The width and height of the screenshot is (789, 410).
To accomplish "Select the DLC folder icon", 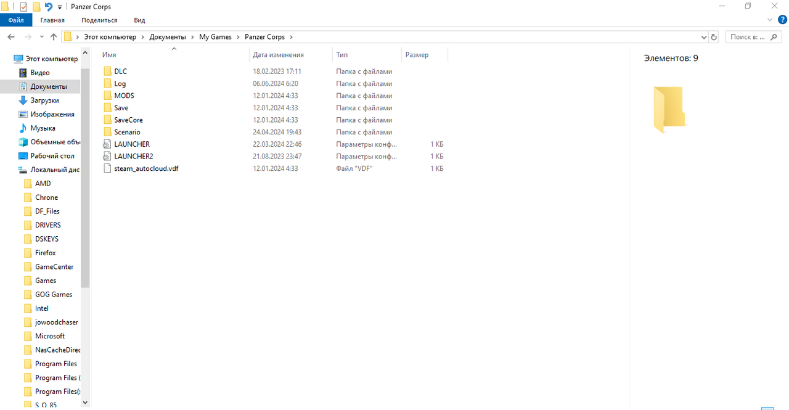I will [x=107, y=72].
